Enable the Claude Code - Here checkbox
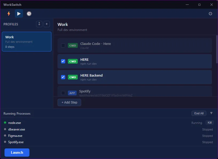 click(63, 45)
